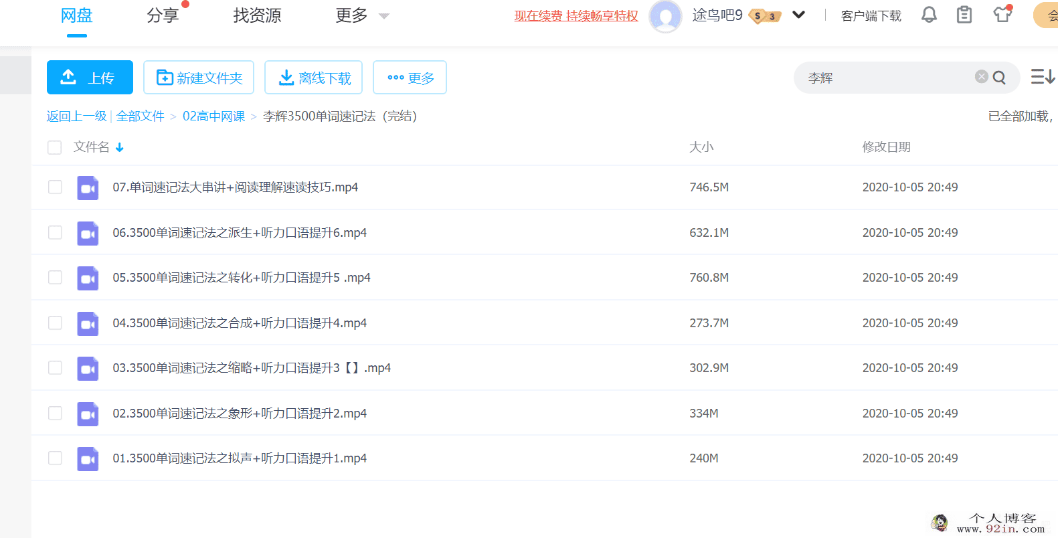Click the current folder name 李辉3500单词速记法（完结）
The height and width of the screenshot is (538, 1058).
pyautogui.click(x=340, y=116)
